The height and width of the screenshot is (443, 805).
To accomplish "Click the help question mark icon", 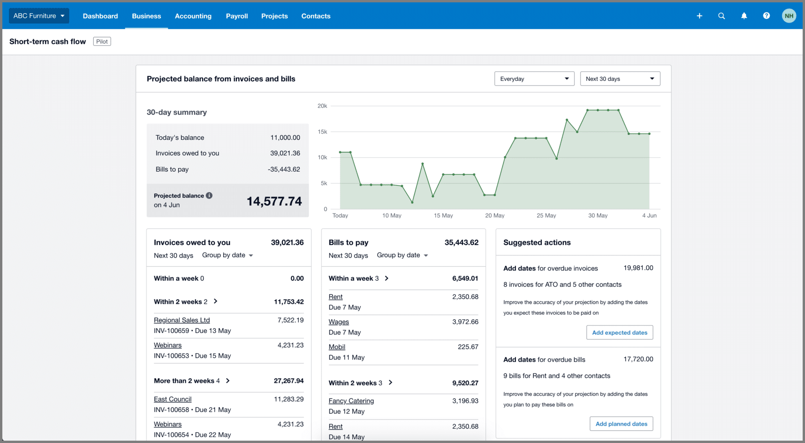I will [766, 16].
